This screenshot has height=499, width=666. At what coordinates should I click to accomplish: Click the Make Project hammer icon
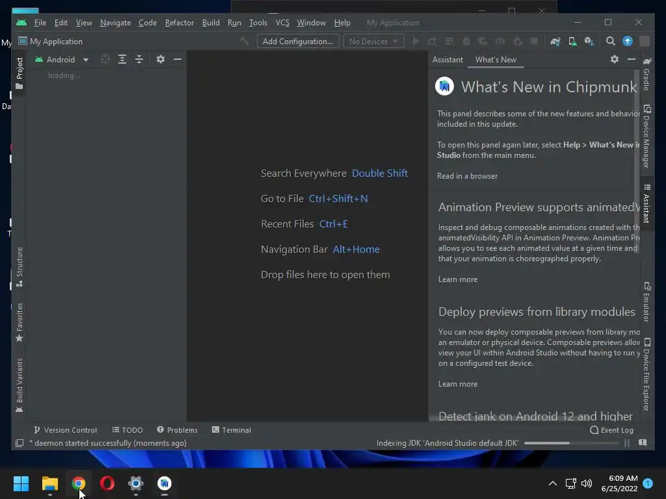245,41
